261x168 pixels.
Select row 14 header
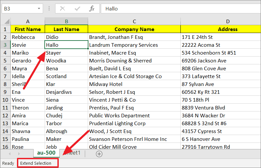[6, 131]
